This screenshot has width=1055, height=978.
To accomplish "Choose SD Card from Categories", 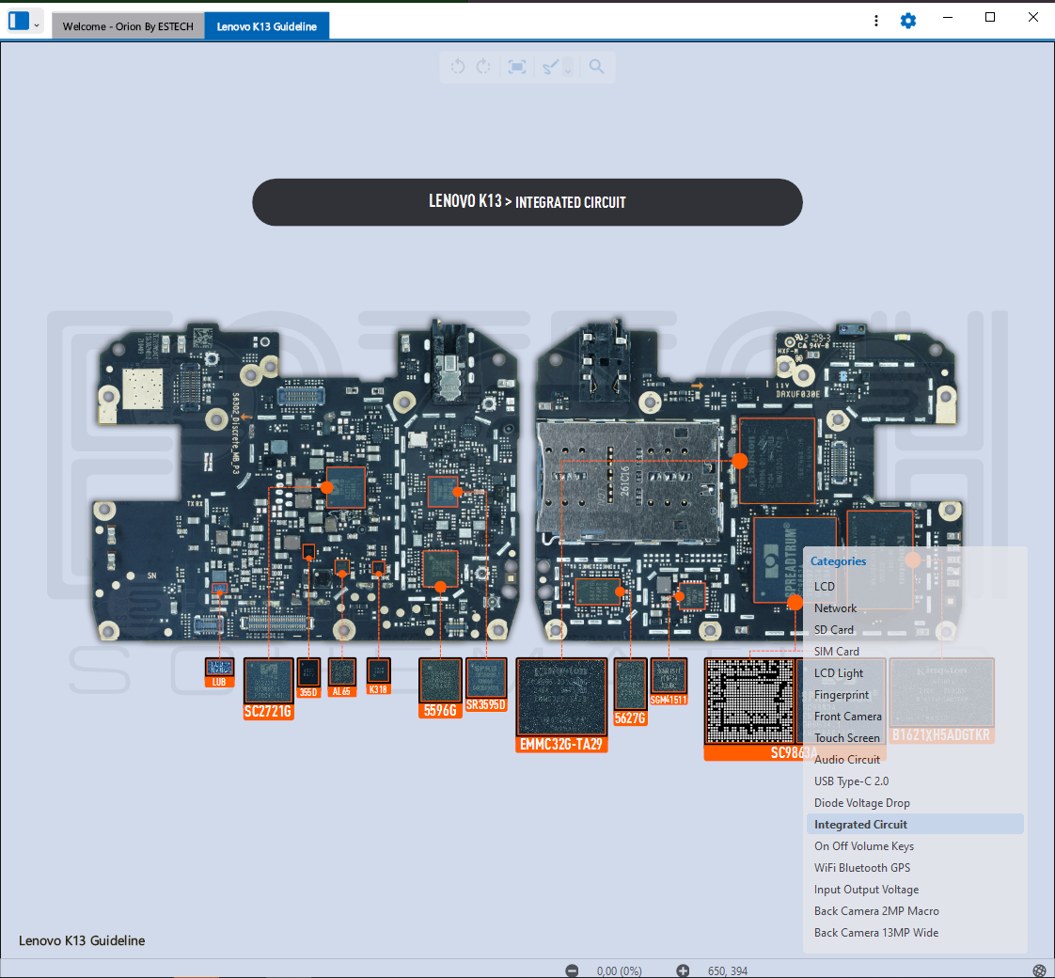I will (915, 629).
